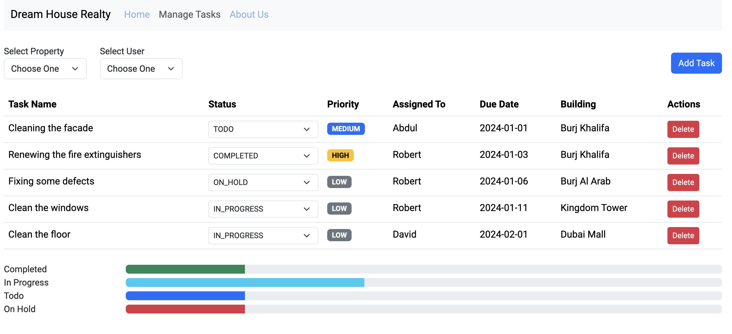Select a property from the Select Property dropdown
732x334 pixels.
click(45, 69)
